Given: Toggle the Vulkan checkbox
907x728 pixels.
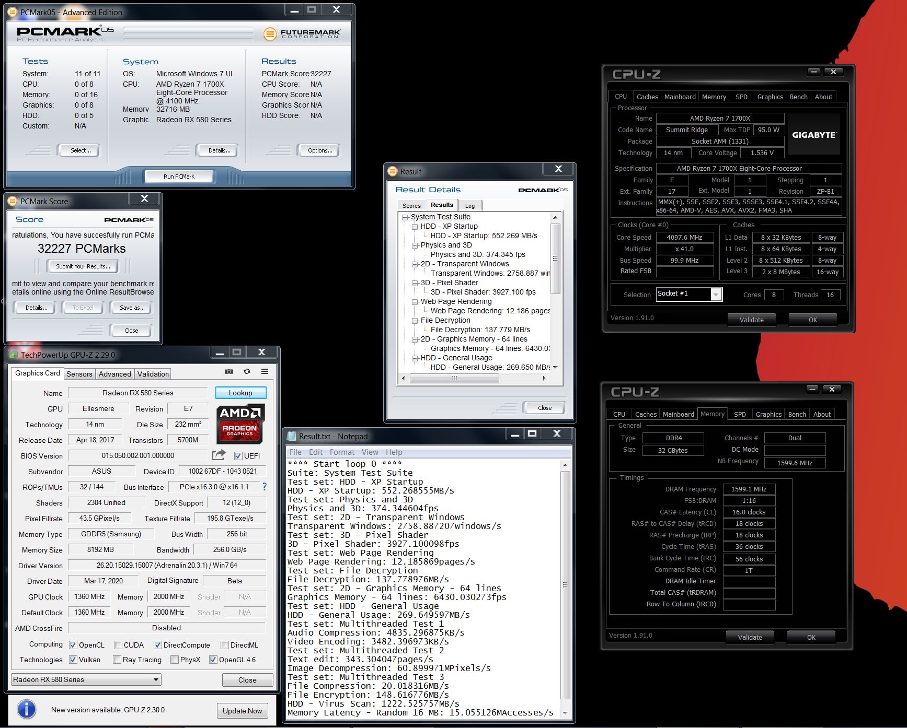Looking at the screenshot, I should pos(73,660).
